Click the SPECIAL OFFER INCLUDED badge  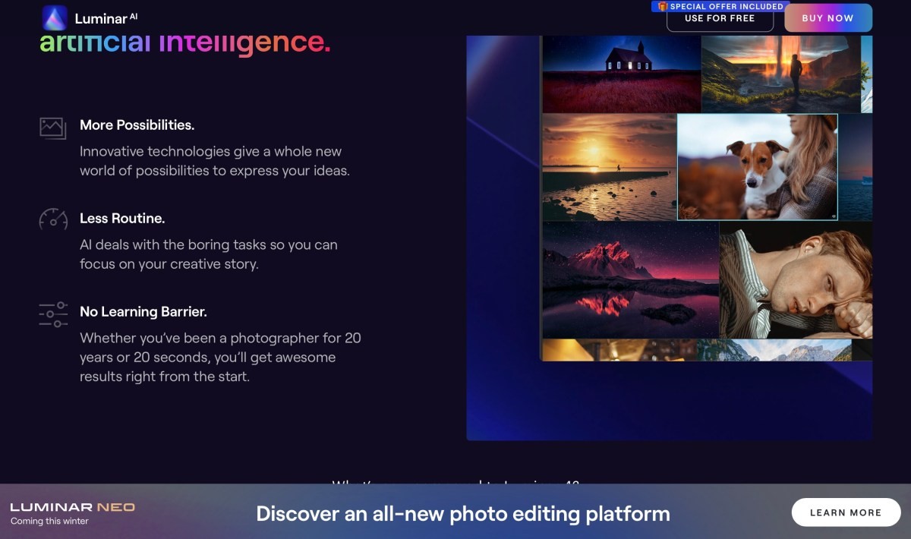pos(720,6)
